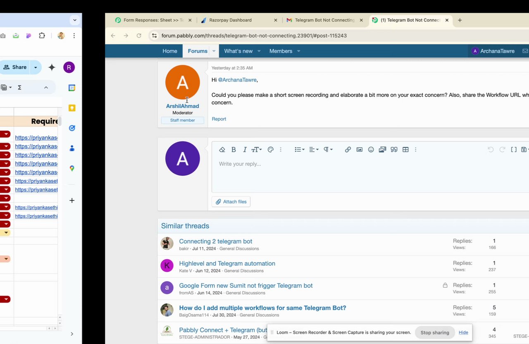Open the Smilies emoji picker
The height and width of the screenshot is (344, 529).
(x=371, y=150)
